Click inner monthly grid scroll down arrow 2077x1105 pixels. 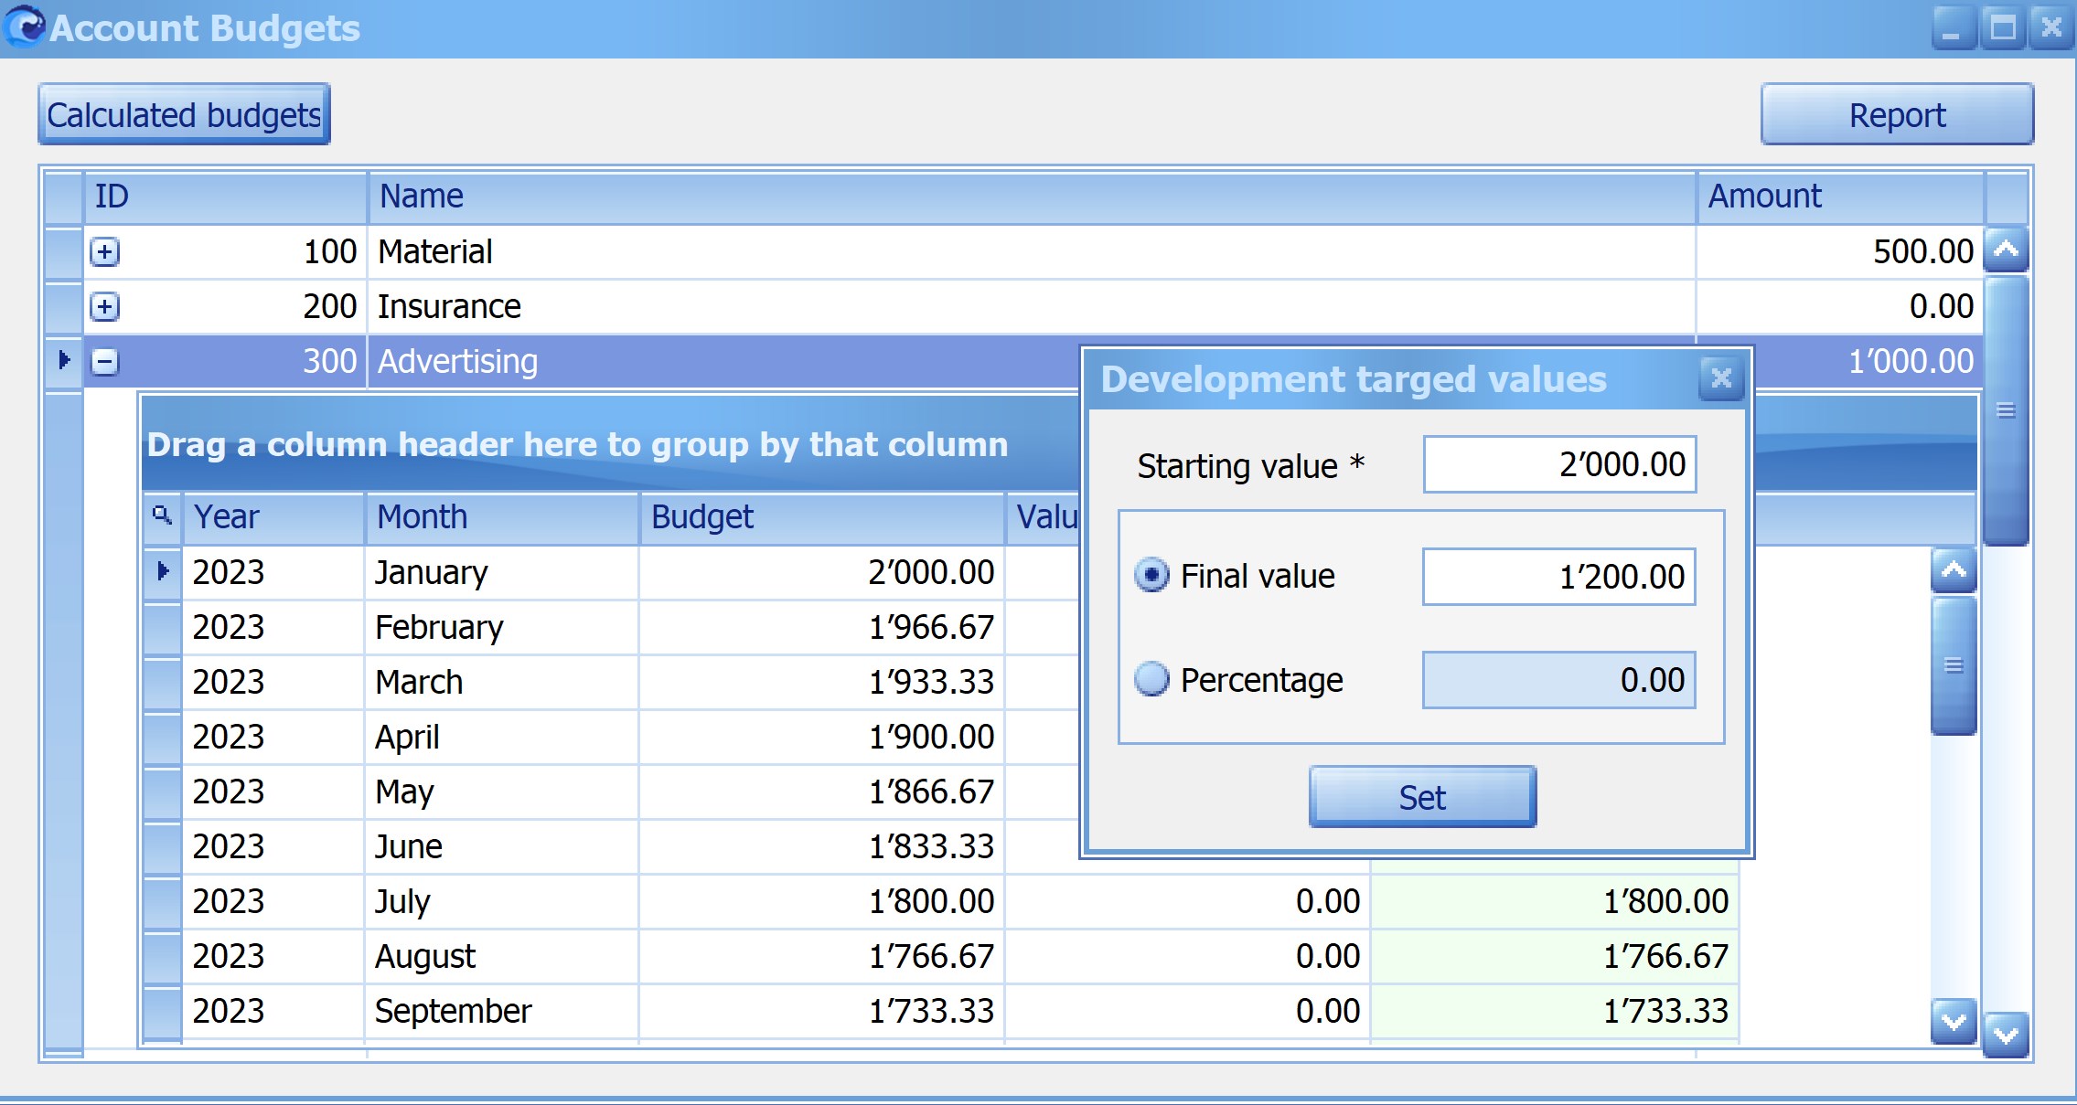pos(1954,1021)
